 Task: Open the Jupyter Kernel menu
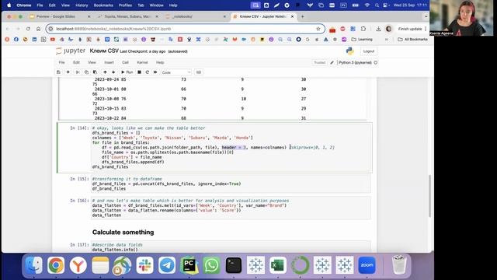(142, 62)
